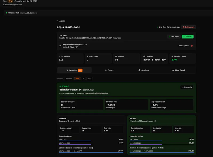The width and height of the screenshot is (213, 157).
Task: Open the Behavior tab
Action: click(75, 70)
